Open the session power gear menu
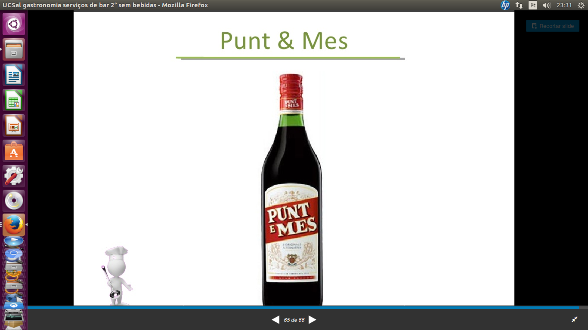Image resolution: width=588 pixels, height=330 pixels. 581,5
